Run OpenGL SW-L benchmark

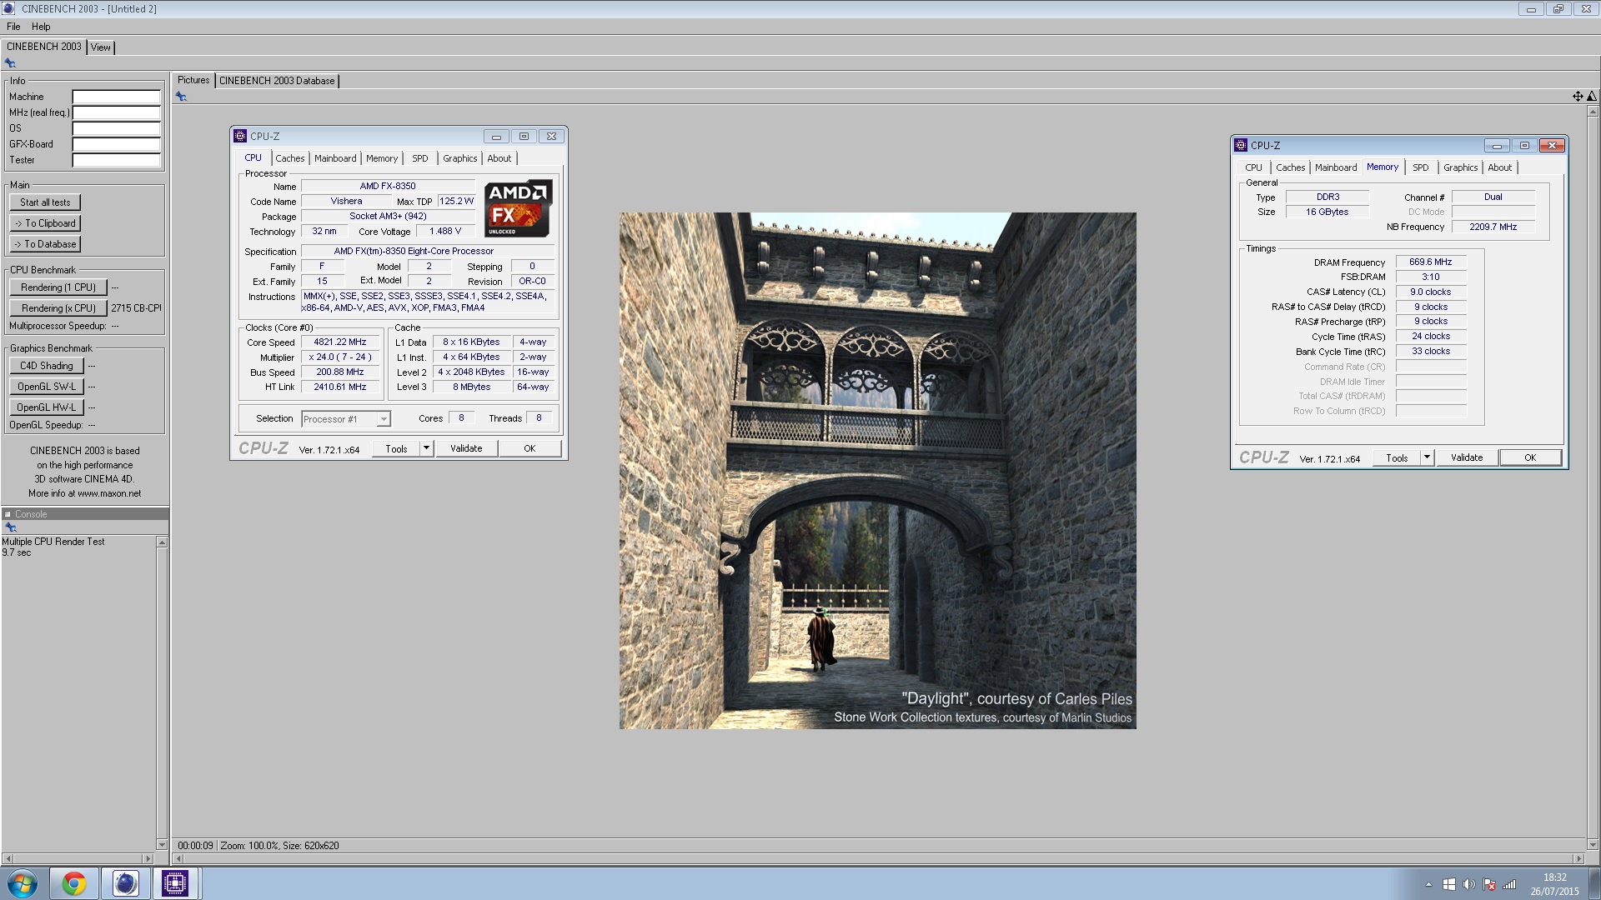tap(47, 387)
